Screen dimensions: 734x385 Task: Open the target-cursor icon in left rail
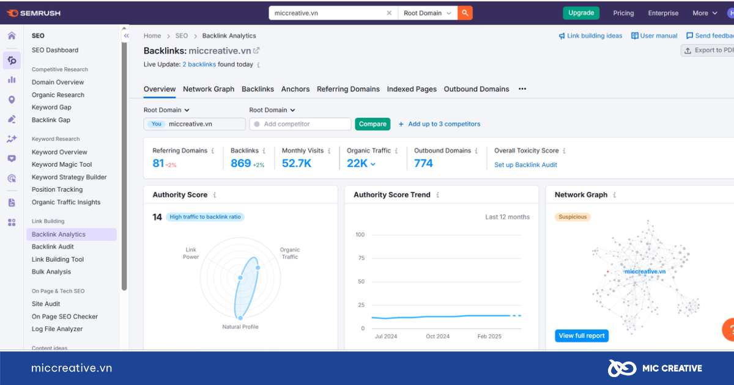tap(12, 178)
